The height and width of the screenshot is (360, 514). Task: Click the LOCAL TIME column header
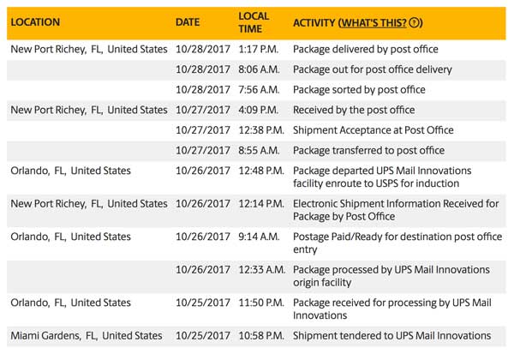[x=254, y=22]
